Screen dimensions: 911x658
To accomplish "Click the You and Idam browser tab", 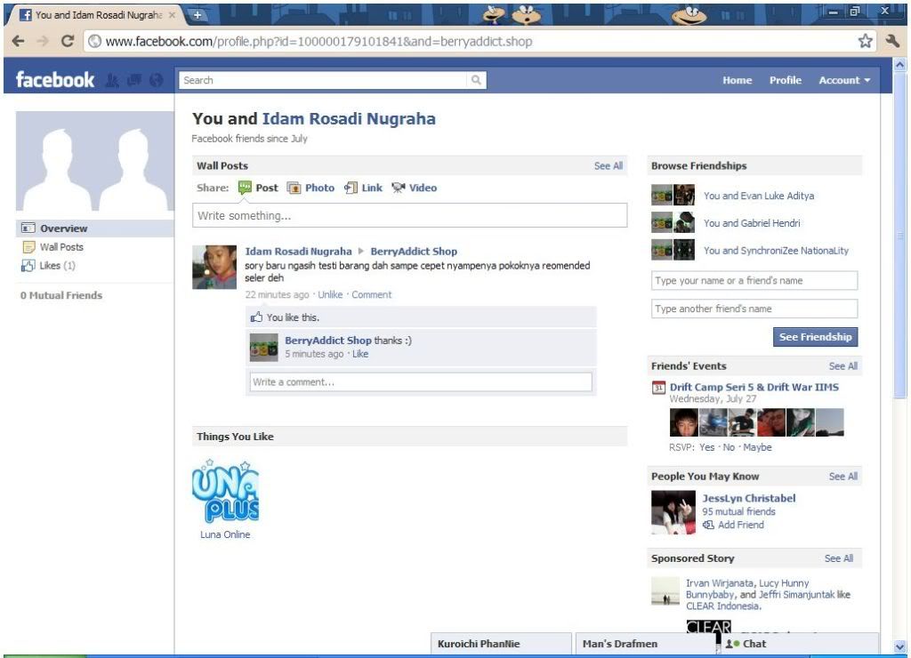I will click(x=98, y=15).
